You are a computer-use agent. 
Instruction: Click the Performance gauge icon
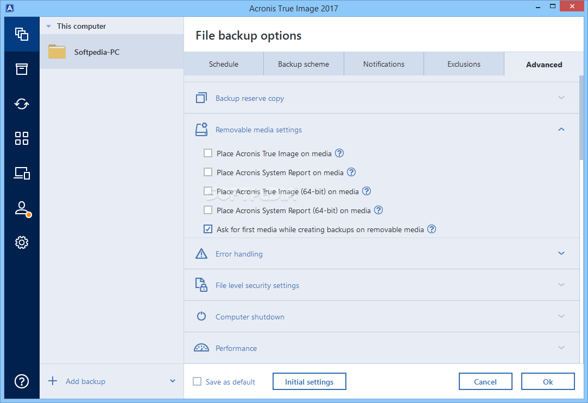[x=201, y=348]
